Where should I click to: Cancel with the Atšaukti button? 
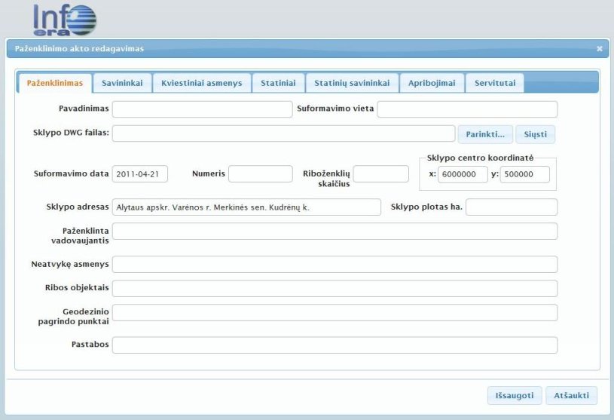(x=571, y=396)
